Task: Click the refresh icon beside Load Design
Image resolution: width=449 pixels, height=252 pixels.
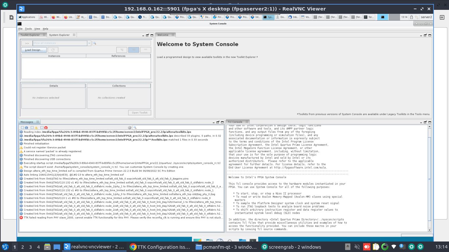Action: tap(53, 50)
